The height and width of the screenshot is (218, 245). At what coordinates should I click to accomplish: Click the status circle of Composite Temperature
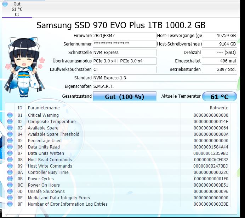pos(10,121)
